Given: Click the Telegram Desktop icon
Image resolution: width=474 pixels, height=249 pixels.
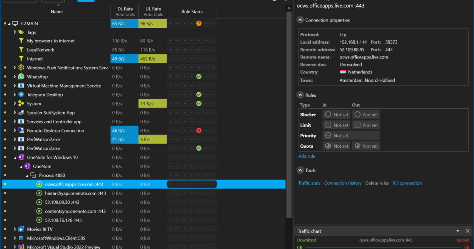Looking at the screenshot, I should [21, 95].
